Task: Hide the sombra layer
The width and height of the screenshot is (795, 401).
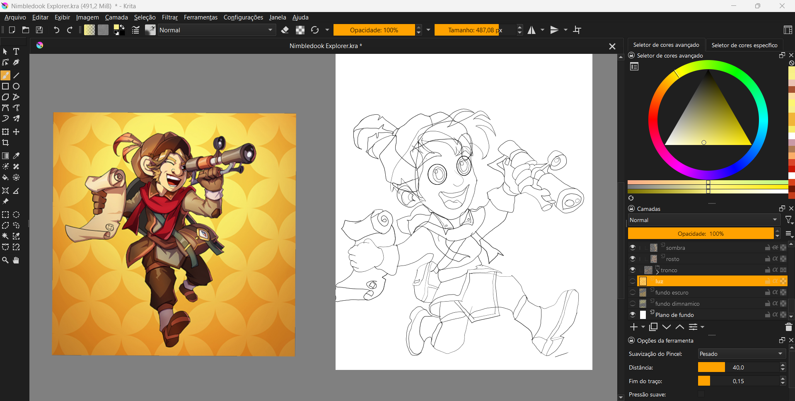Action: (633, 247)
